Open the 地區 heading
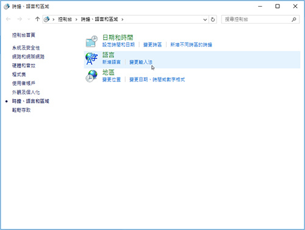The width and height of the screenshot is (305, 230). 109,72
